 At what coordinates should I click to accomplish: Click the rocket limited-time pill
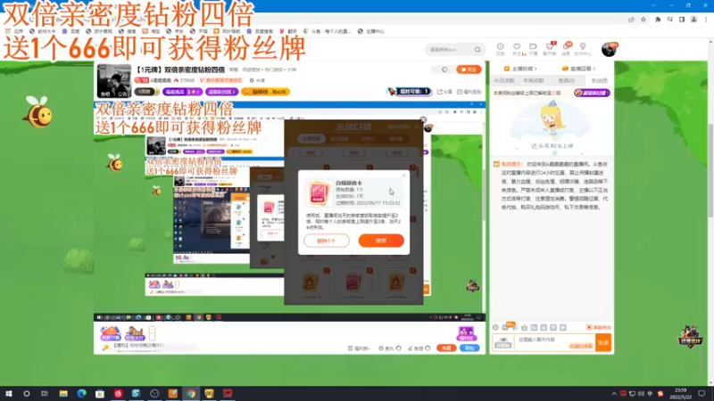click(x=409, y=92)
